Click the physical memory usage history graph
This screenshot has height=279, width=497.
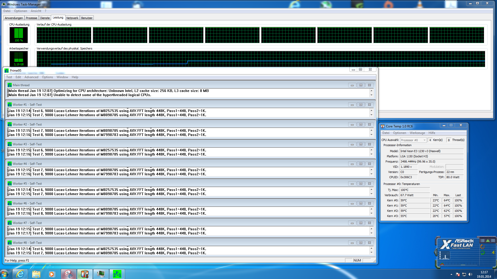[261, 59]
